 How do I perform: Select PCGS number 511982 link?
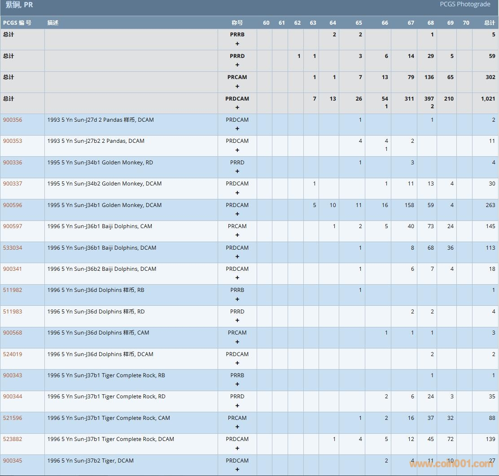pos(13,290)
